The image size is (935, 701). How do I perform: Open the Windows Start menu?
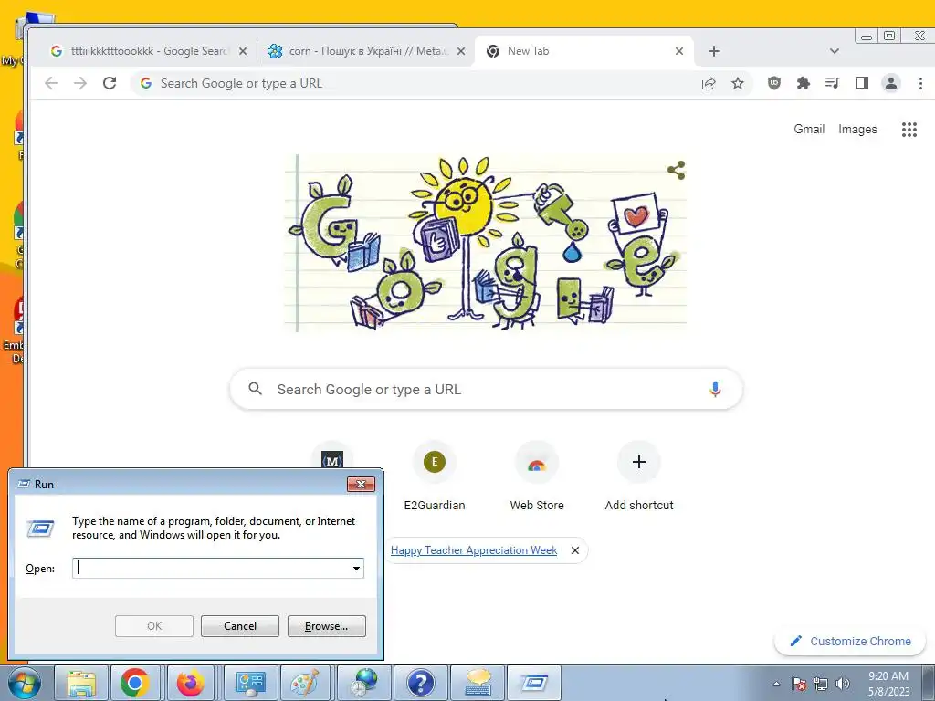pos(25,683)
